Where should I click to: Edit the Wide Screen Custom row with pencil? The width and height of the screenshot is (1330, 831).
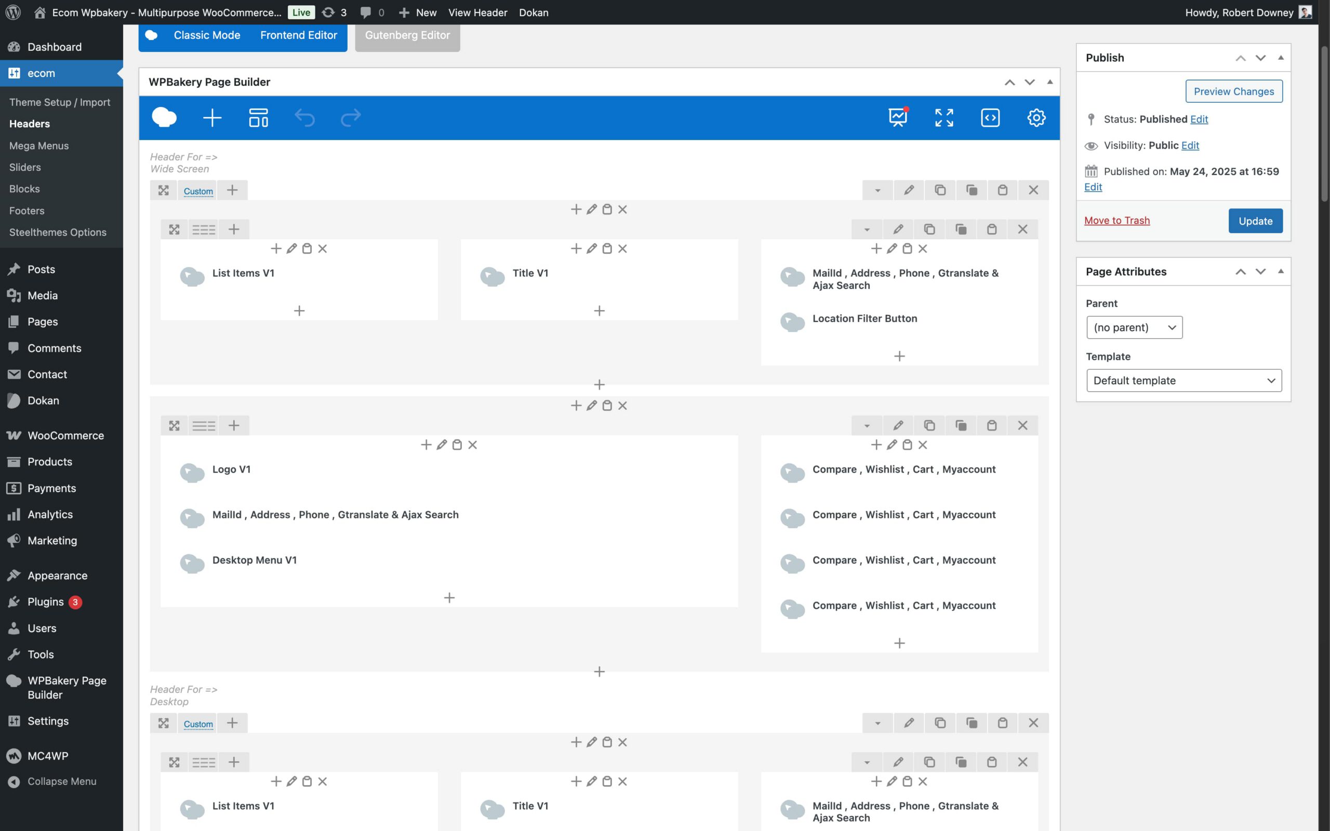(909, 190)
